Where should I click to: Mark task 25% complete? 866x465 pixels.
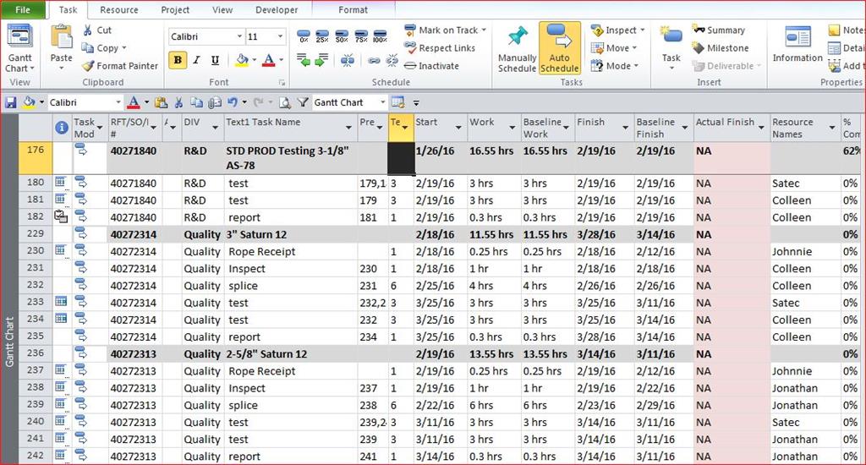coord(322,36)
